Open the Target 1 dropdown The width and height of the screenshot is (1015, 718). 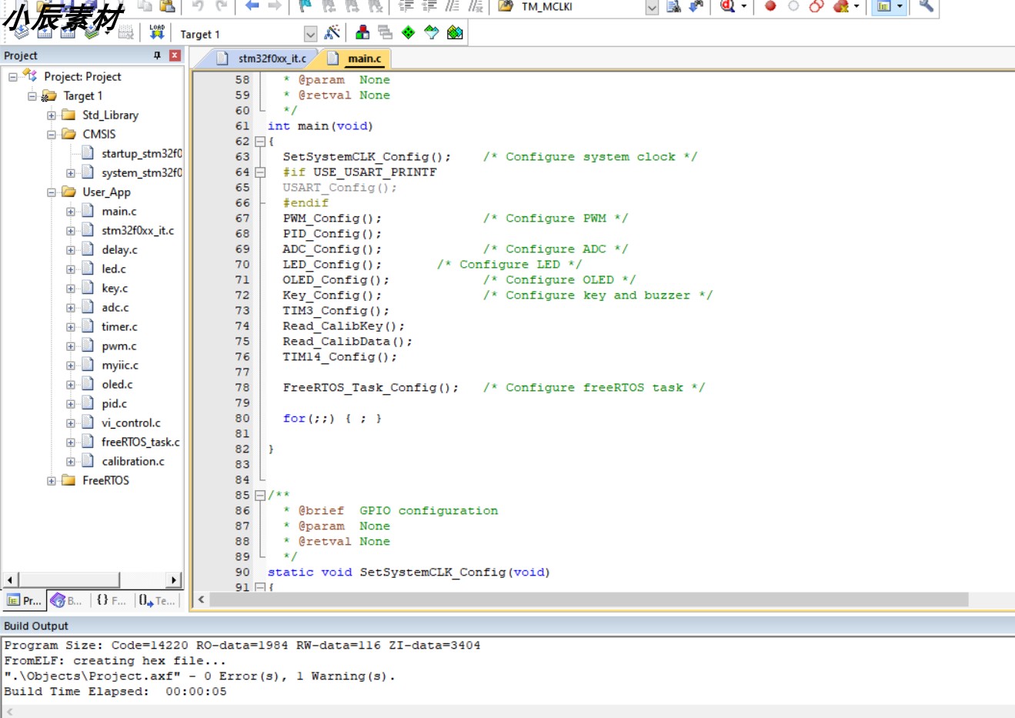[310, 34]
